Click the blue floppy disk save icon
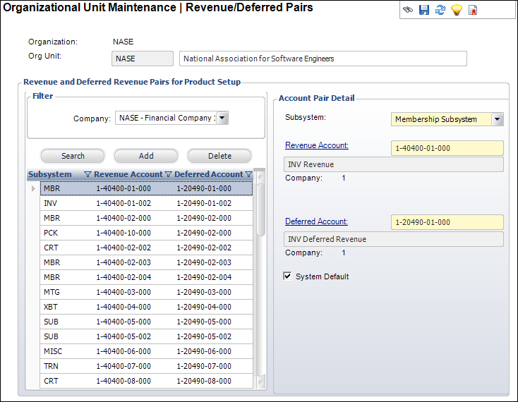 click(424, 10)
